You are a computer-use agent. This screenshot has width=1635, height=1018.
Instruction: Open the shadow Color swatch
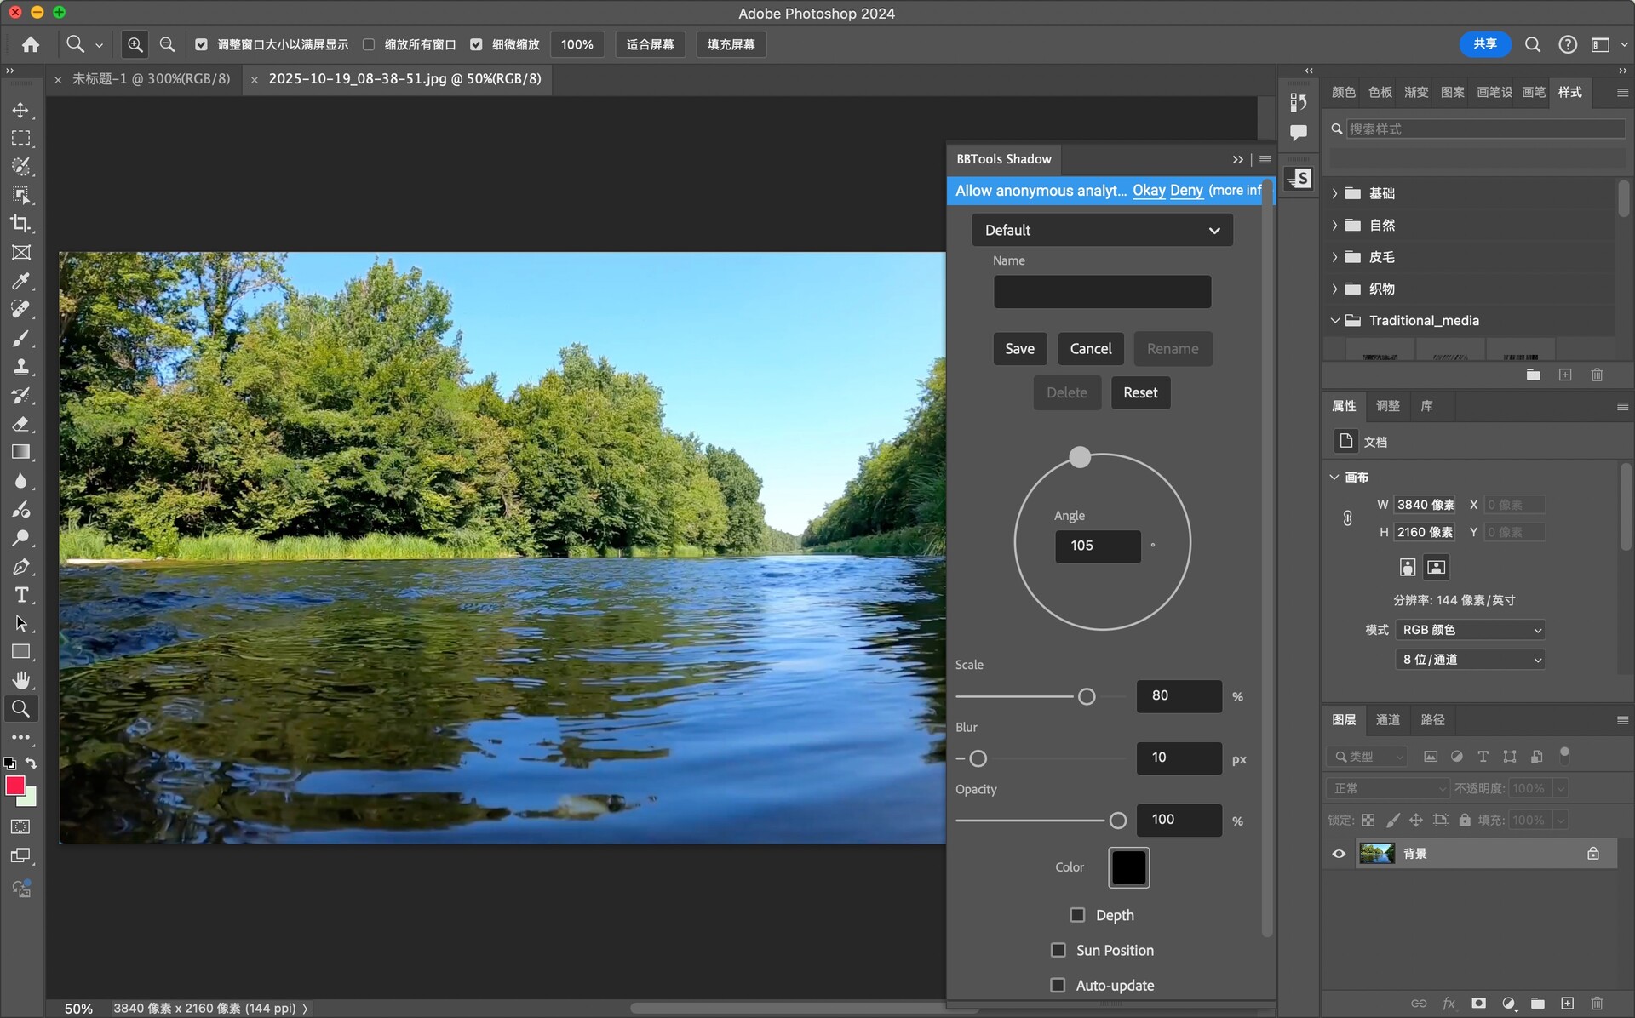(x=1128, y=867)
